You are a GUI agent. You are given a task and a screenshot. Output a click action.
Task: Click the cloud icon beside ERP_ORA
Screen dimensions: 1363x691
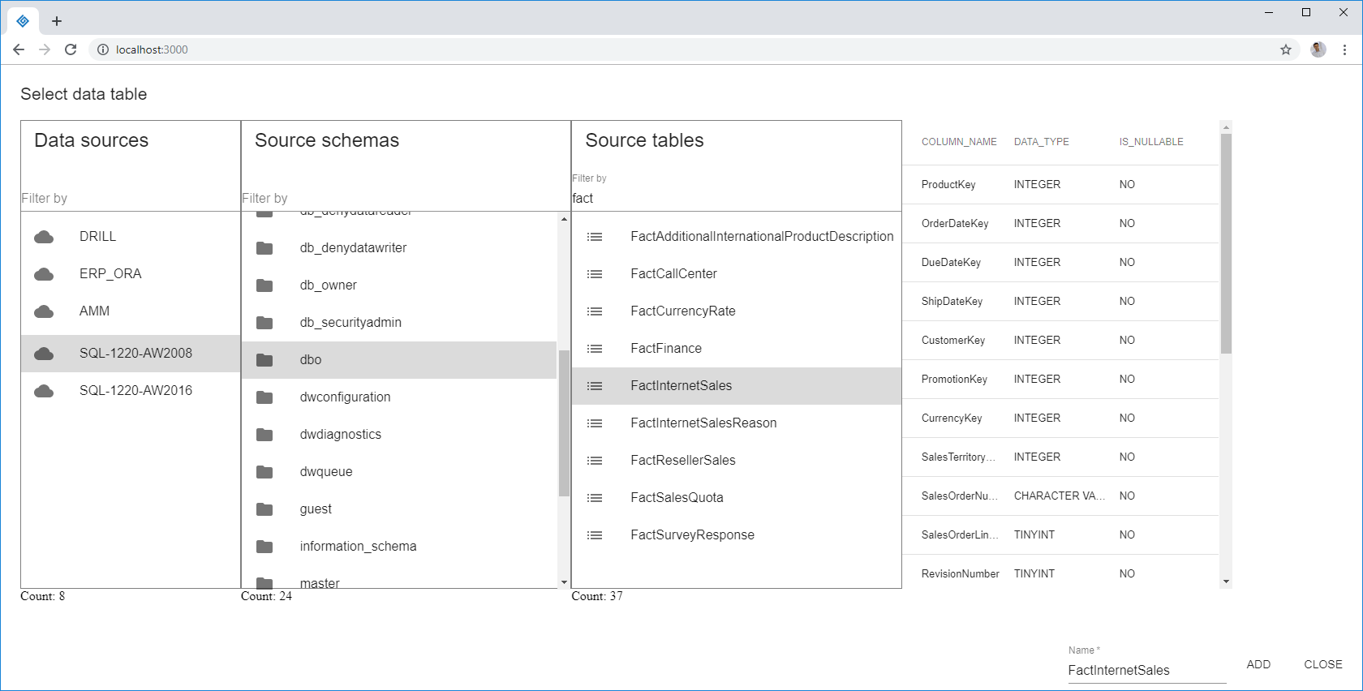[x=44, y=274]
